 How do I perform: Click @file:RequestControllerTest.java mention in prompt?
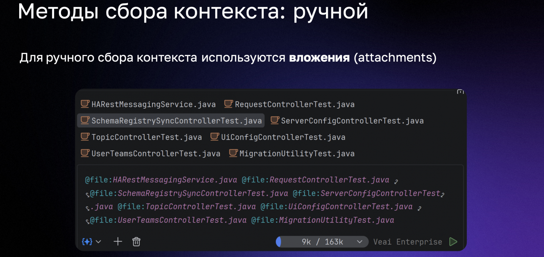316,180
